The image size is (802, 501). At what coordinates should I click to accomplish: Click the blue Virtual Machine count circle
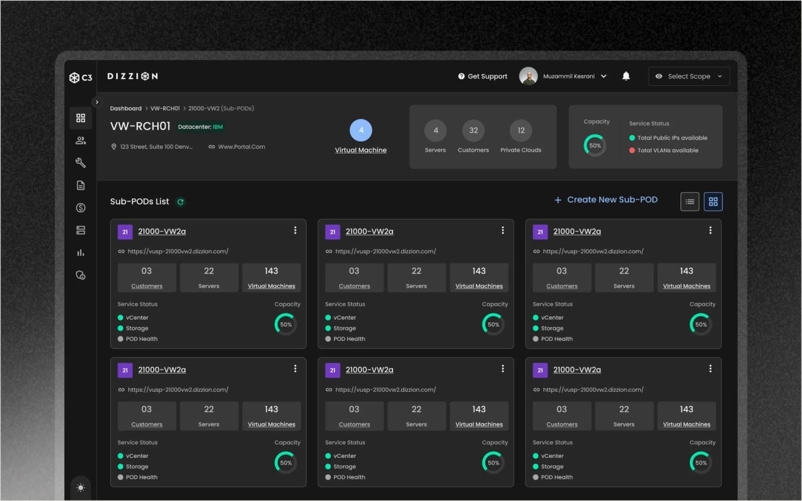[361, 130]
